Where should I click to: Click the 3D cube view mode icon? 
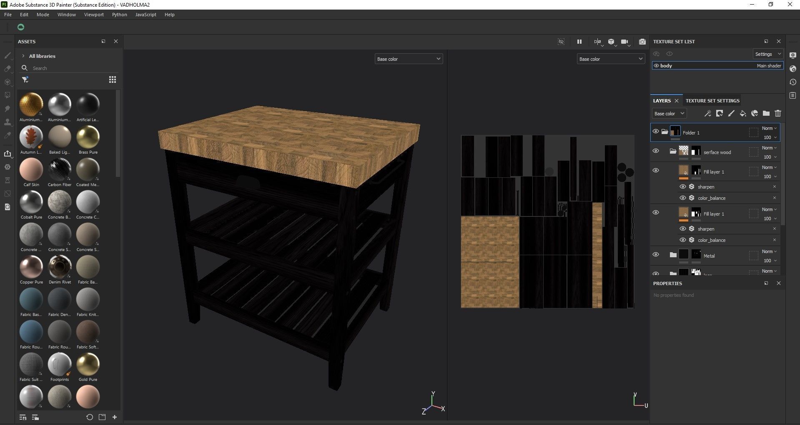[x=611, y=42]
